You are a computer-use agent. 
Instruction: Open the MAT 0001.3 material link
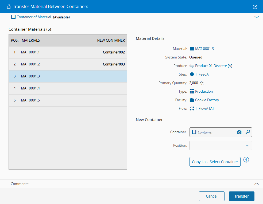click(204, 49)
